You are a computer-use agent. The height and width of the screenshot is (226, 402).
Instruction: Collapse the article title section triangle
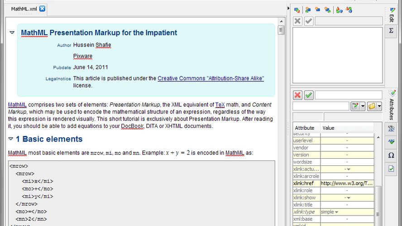12,33
